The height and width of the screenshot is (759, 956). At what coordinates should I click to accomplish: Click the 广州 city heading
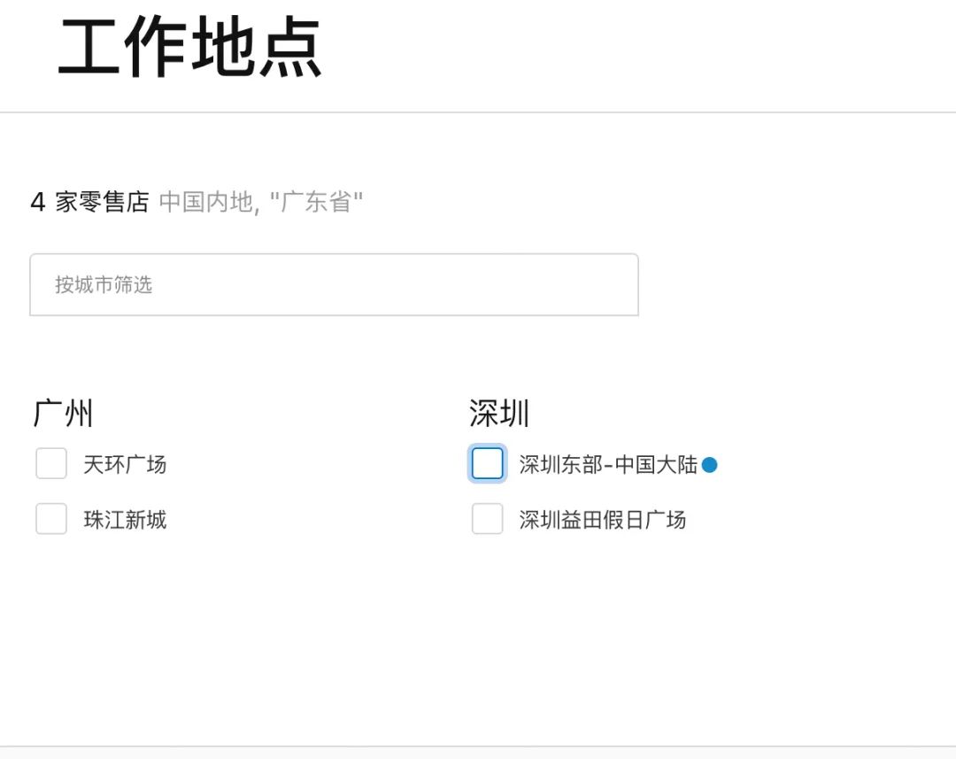click(63, 414)
